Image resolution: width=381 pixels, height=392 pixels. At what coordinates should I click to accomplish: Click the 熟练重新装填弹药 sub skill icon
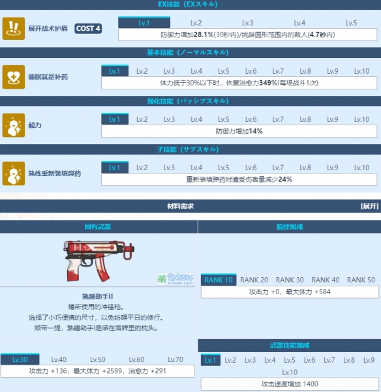14,173
